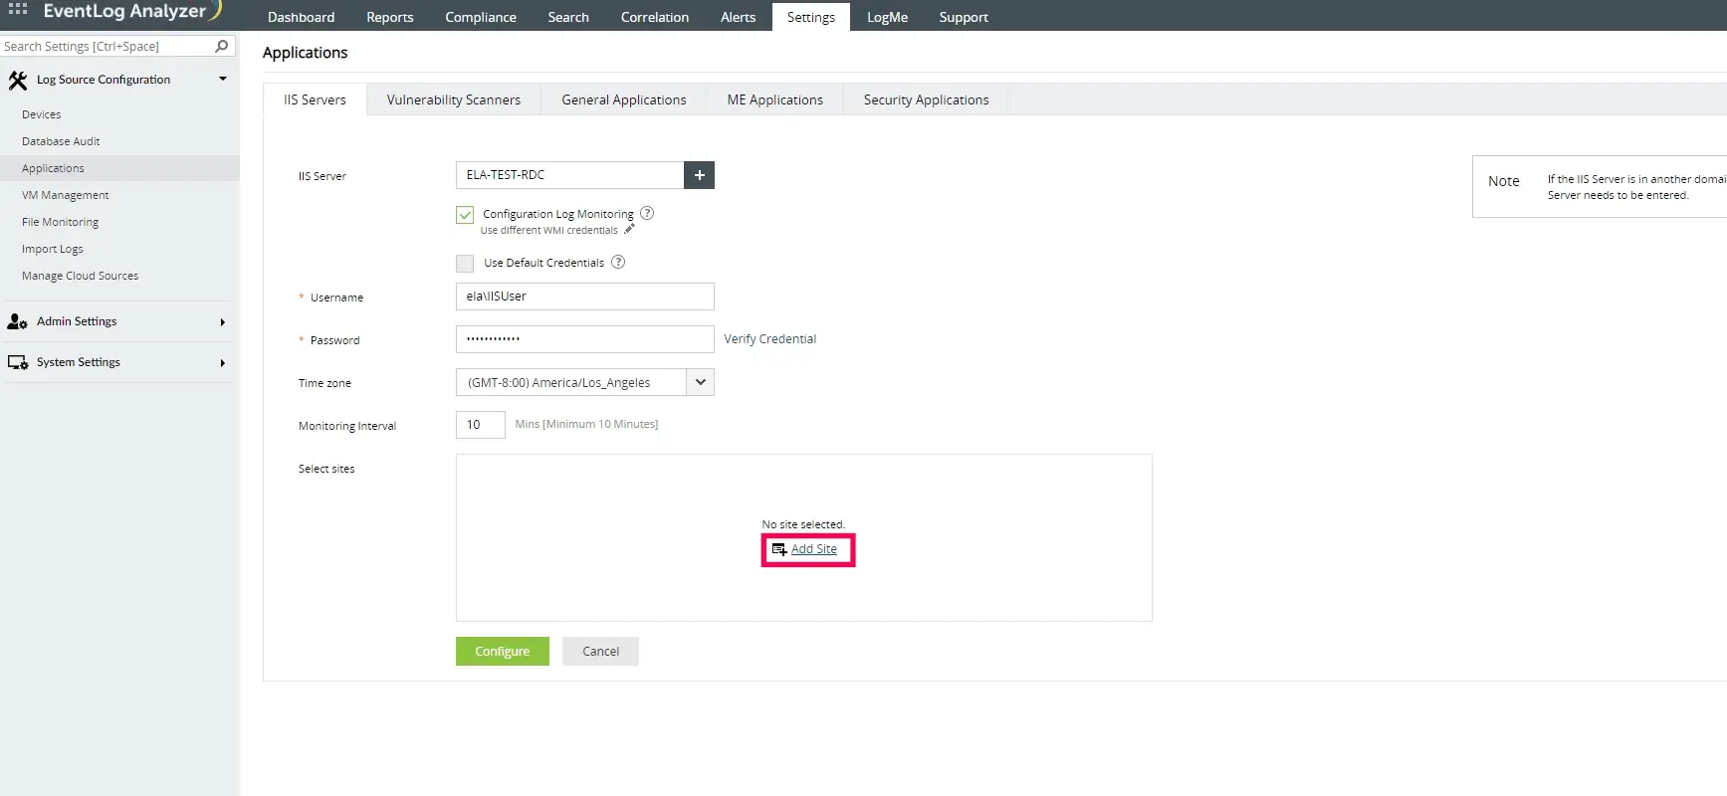
Task: Open the Support menu
Action: (x=964, y=17)
